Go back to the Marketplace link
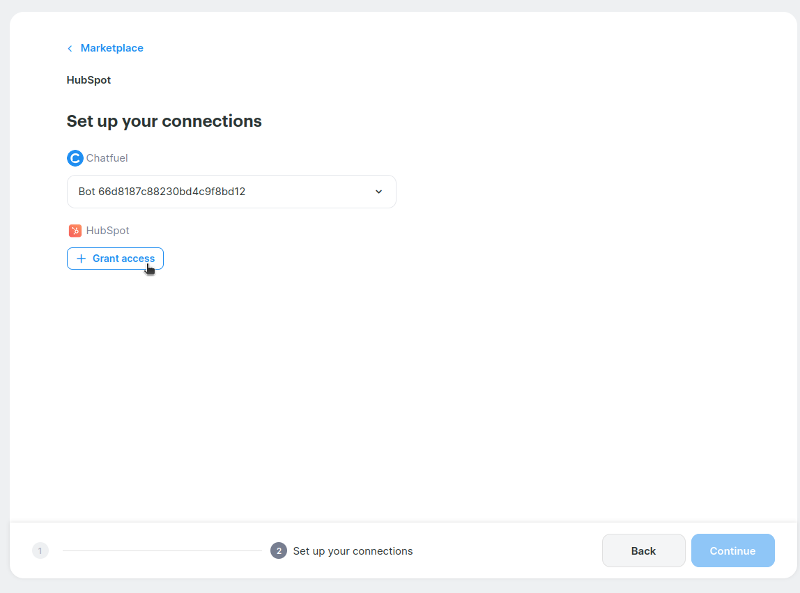This screenshot has height=593, width=800. [111, 48]
